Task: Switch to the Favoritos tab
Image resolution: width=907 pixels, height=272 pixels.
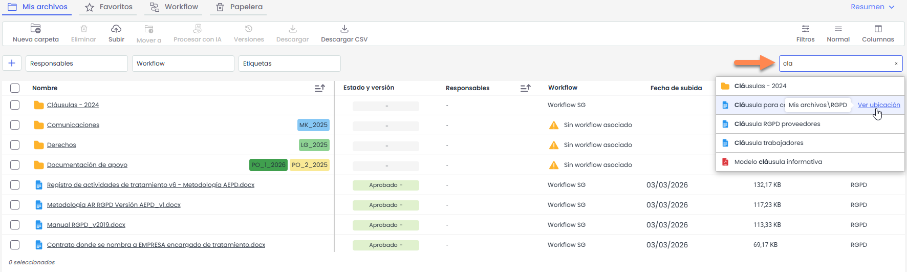Action: tap(109, 7)
